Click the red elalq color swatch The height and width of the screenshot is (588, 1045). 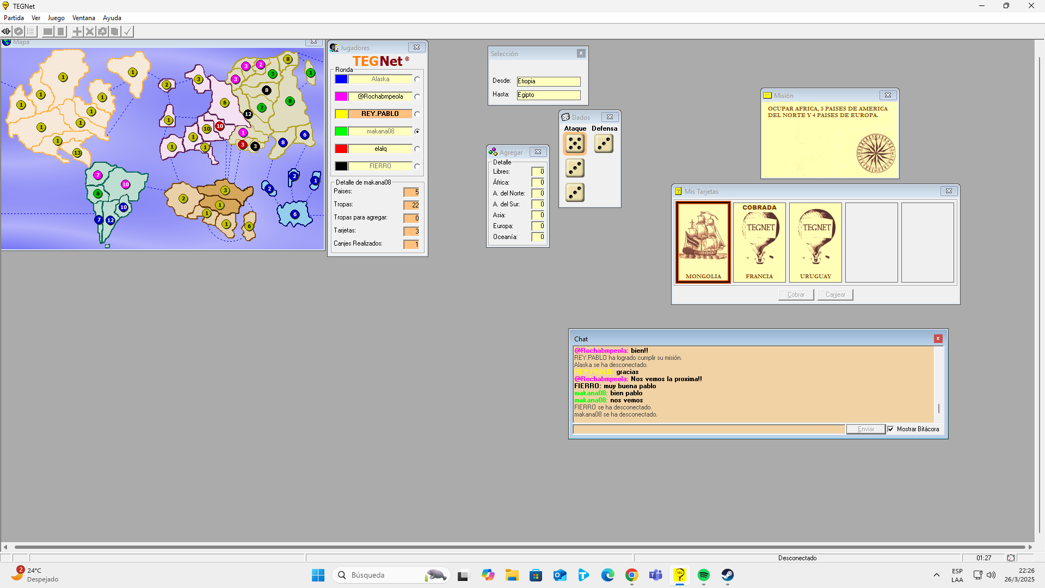341,149
